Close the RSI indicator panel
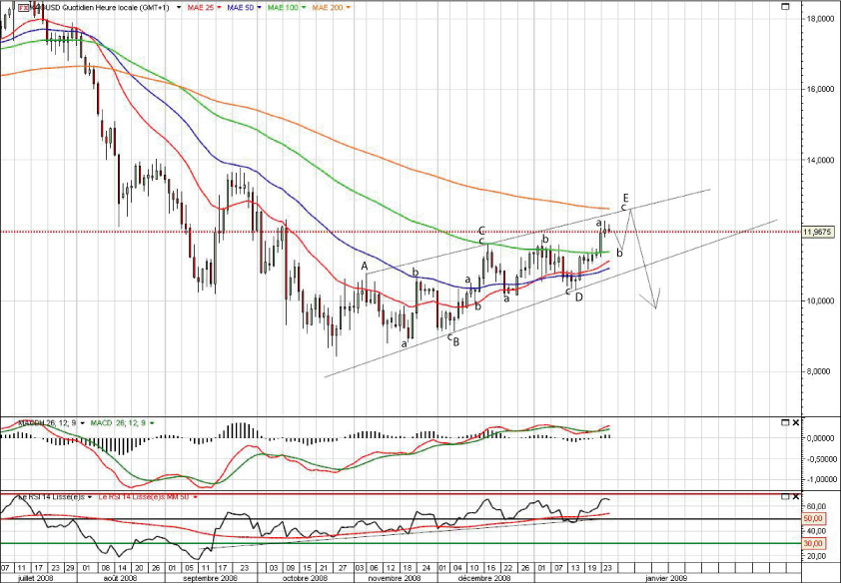 (x=796, y=496)
